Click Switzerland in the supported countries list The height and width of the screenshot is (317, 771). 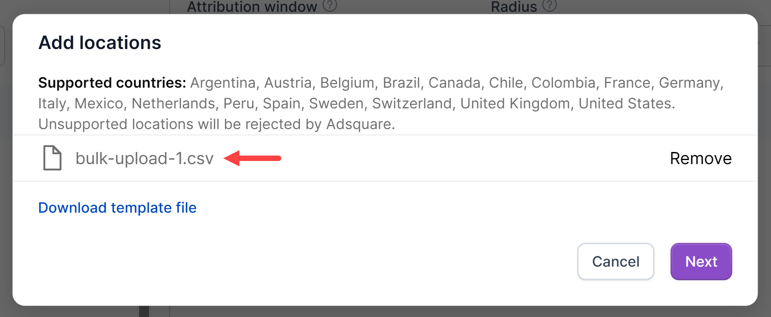tap(411, 103)
